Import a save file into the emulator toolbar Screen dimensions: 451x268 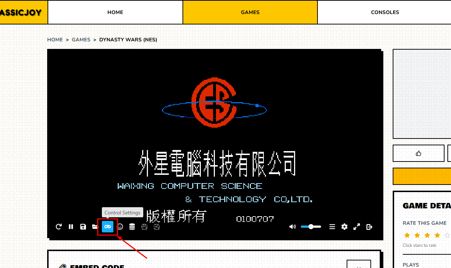157,227
